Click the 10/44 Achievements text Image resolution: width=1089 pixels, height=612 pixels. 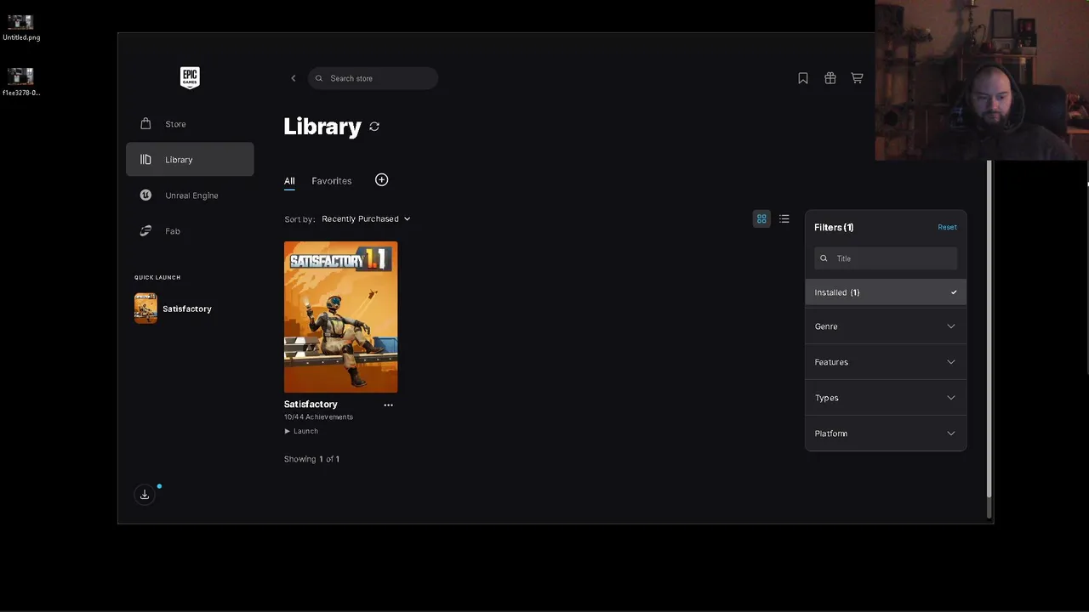click(318, 417)
